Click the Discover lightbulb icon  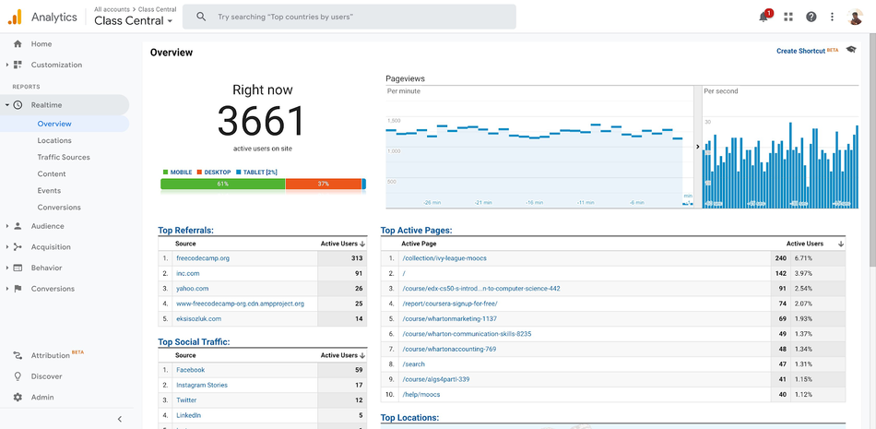(x=18, y=376)
